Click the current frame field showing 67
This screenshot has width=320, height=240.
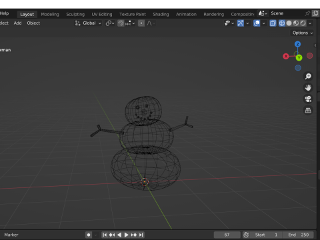coord(227,235)
